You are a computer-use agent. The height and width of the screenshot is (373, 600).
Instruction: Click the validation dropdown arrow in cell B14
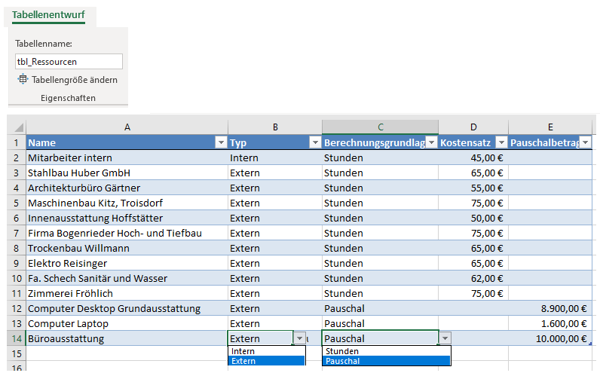pyautogui.click(x=300, y=339)
